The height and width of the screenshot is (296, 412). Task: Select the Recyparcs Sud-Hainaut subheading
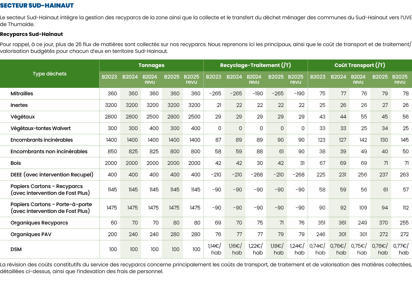31,34
